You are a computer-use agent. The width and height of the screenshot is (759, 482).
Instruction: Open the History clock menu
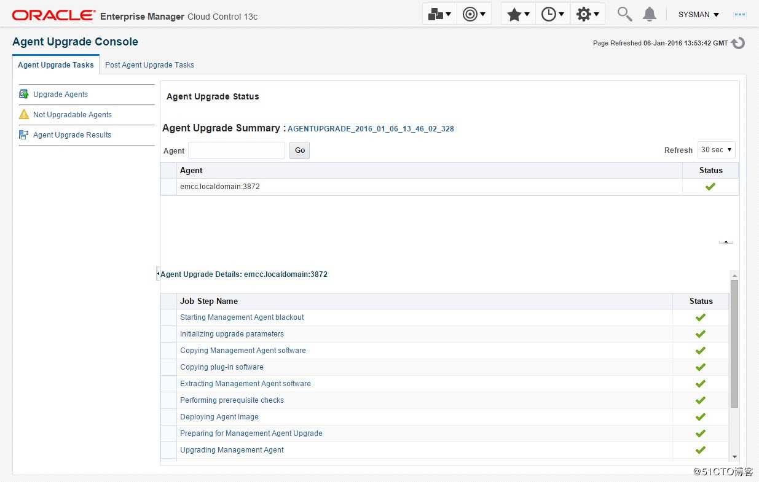click(x=553, y=14)
